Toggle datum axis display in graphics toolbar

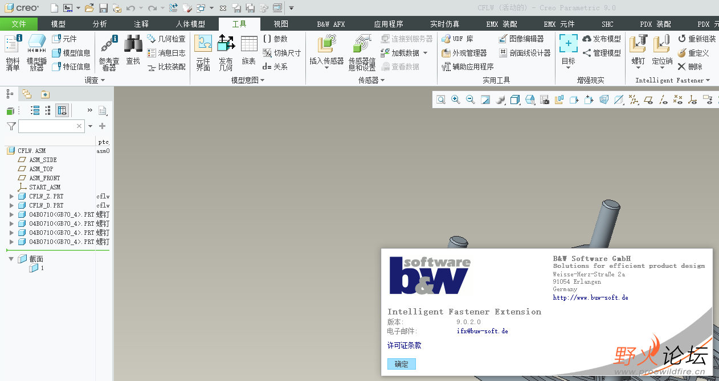click(x=663, y=100)
